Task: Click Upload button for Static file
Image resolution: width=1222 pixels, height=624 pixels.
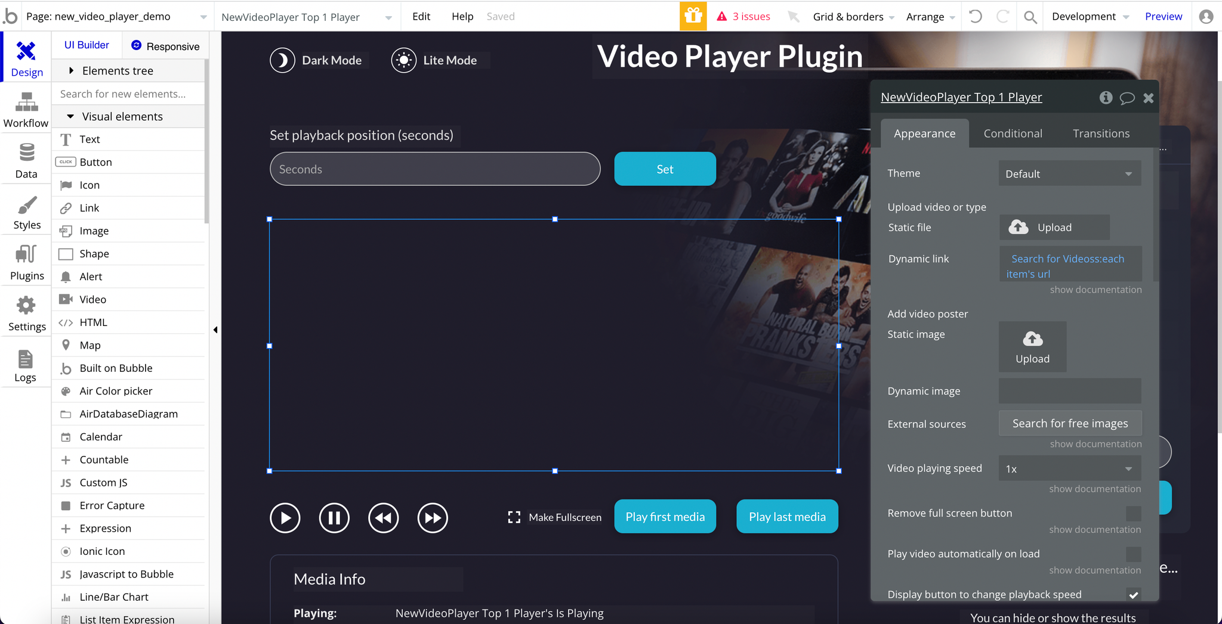Action: [1054, 227]
